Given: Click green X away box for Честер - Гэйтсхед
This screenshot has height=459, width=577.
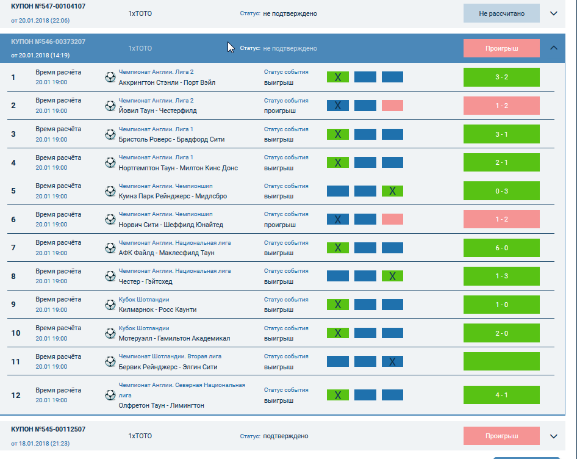Looking at the screenshot, I should coord(392,276).
